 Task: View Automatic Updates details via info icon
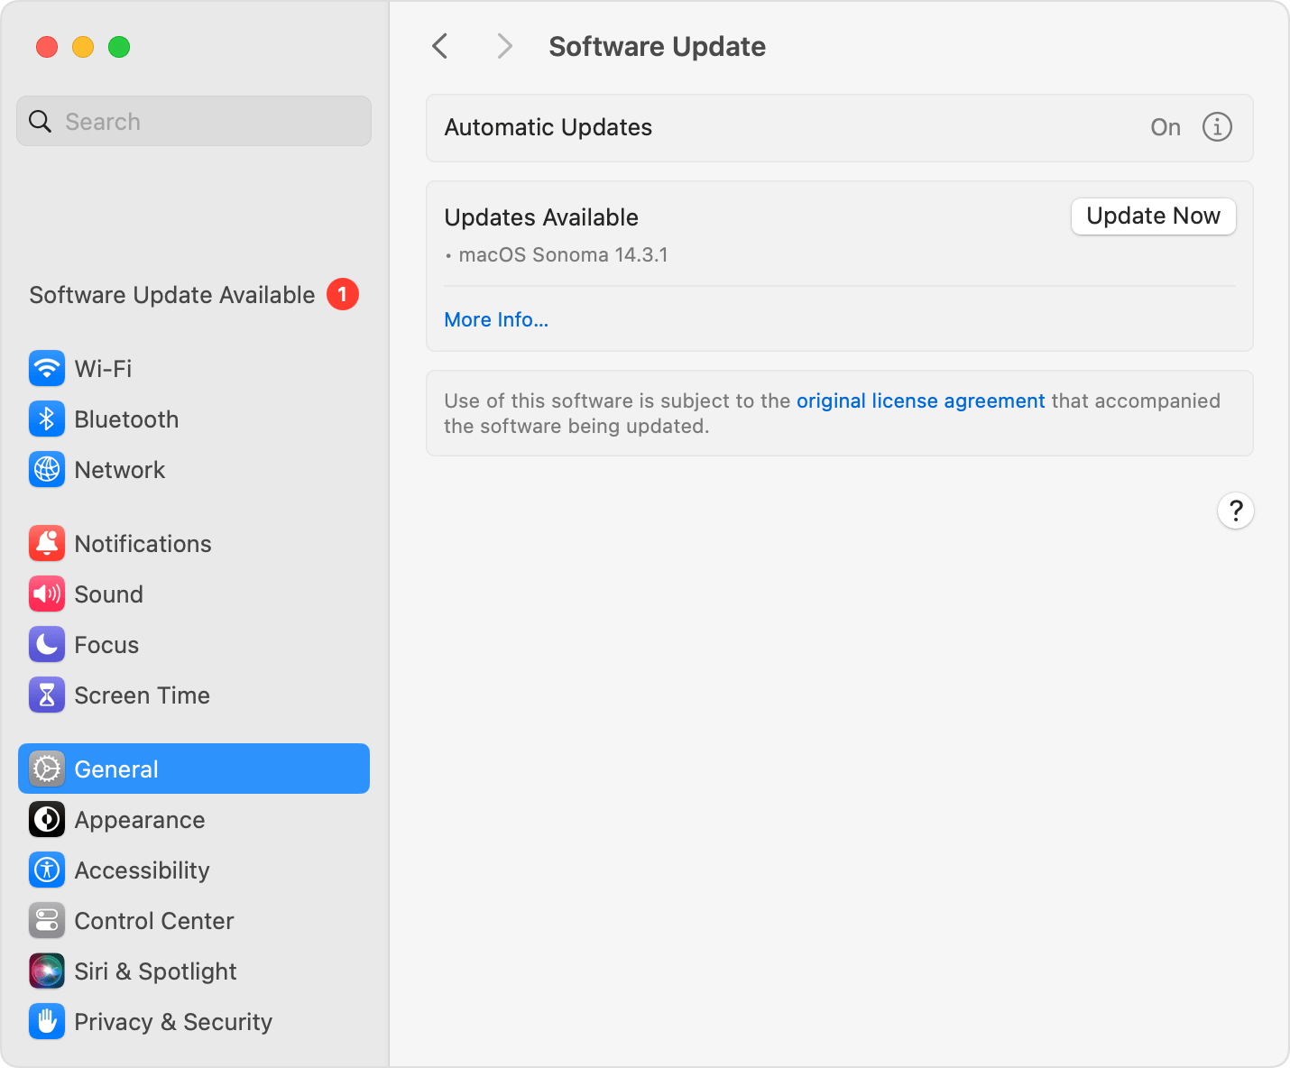click(x=1217, y=127)
